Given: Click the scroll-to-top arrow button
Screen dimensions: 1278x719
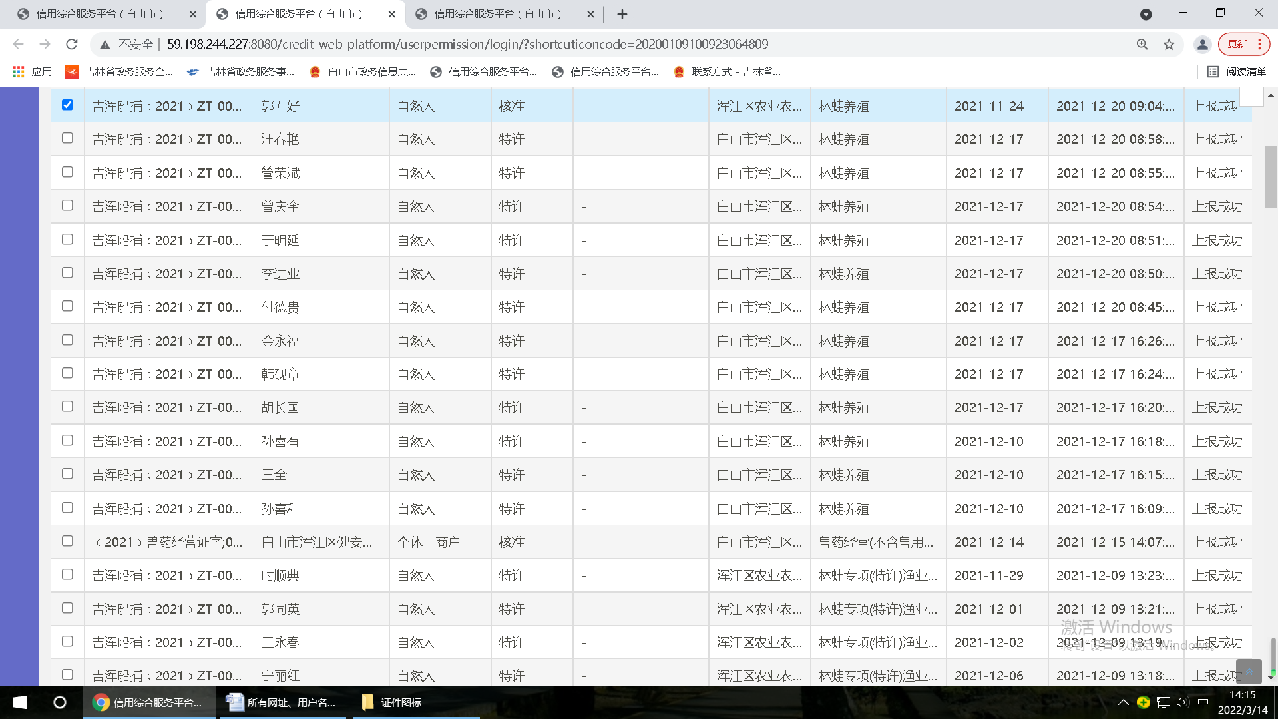Looking at the screenshot, I should [1249, 671].
